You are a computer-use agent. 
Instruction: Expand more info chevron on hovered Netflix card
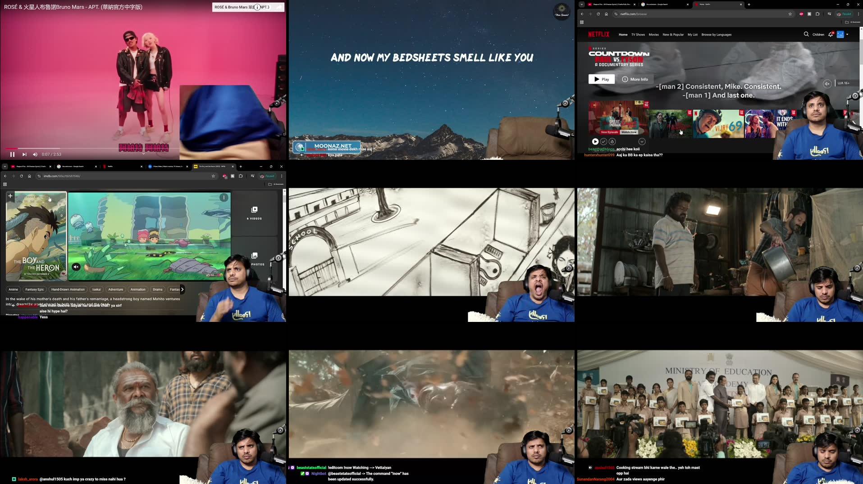pyautogui.click(x=642, y=141)
